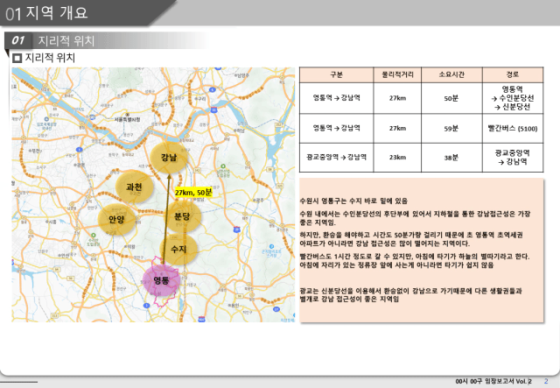Click the '강남' bubble on the map
Image resolution: width=560 pixels, height=388 pixels.
click(x=169, y=158)
